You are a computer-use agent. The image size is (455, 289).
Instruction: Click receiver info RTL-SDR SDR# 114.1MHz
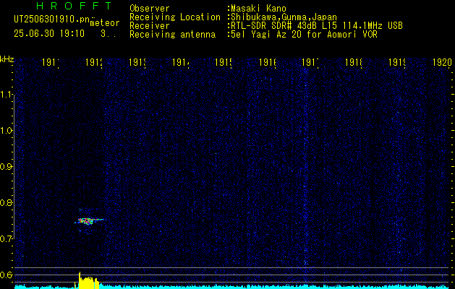pyautogui.click(x=315, y=26)
